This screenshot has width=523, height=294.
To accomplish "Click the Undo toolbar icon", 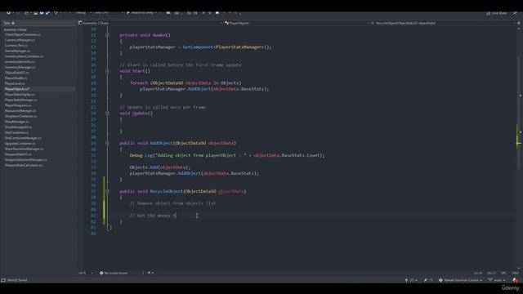I will 56,13.
